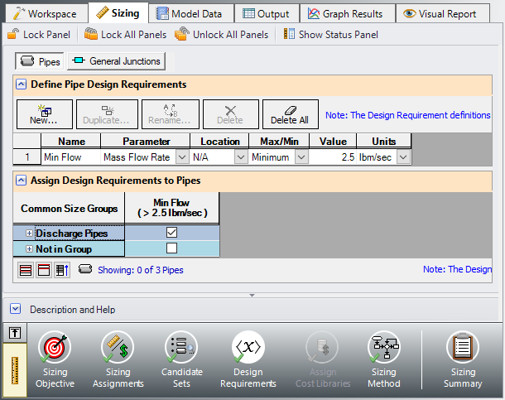This screenshot has width=505, height=400.
Task: Uncheck Min Flow for Discharge Pipes
Action: (x=172, y=234)
